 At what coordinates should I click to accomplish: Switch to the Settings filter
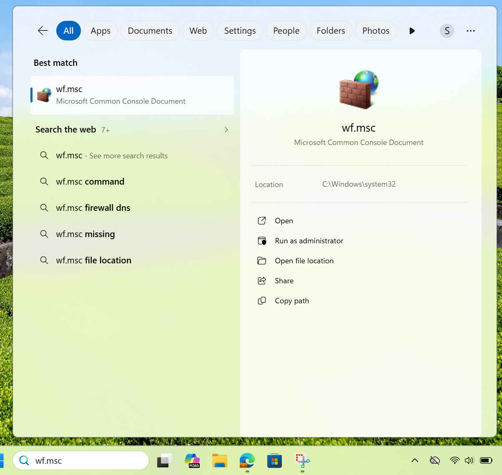point(240,31)
